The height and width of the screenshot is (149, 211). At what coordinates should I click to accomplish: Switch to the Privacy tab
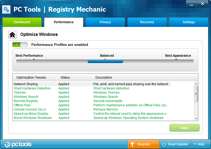(x=105, y=22)
